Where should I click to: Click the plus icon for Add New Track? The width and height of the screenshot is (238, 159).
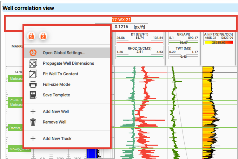click(x=33, y=139)
